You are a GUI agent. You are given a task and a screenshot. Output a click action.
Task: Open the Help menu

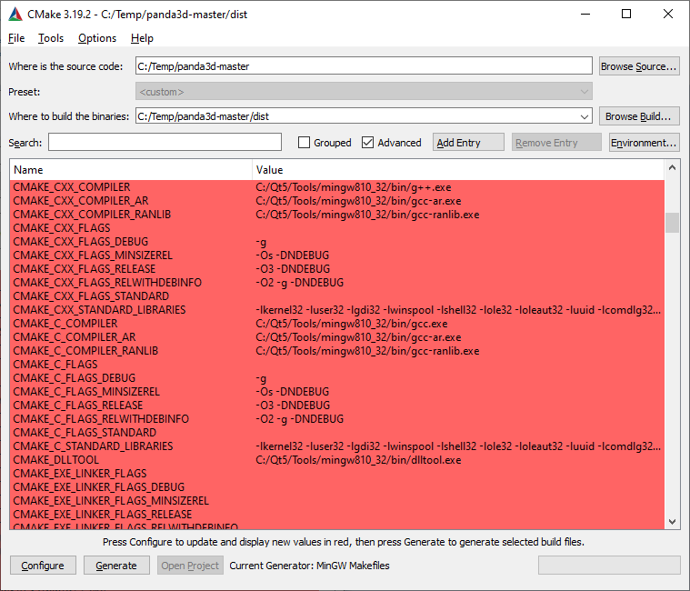click(x=142, y=38)
